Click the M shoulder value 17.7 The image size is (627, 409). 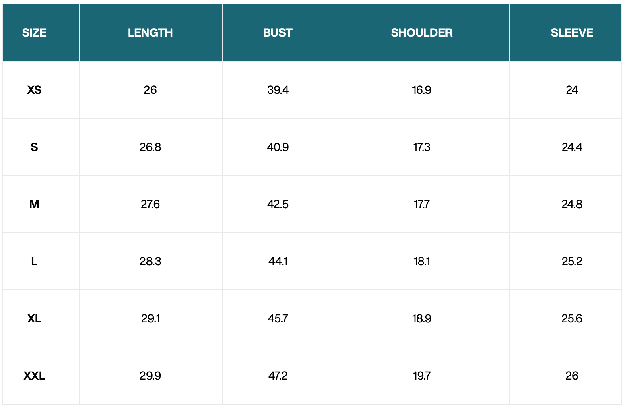pyautogui.click(x=422, y=204)
